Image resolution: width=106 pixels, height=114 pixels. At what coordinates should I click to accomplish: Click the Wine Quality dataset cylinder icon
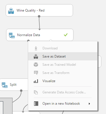11,11
